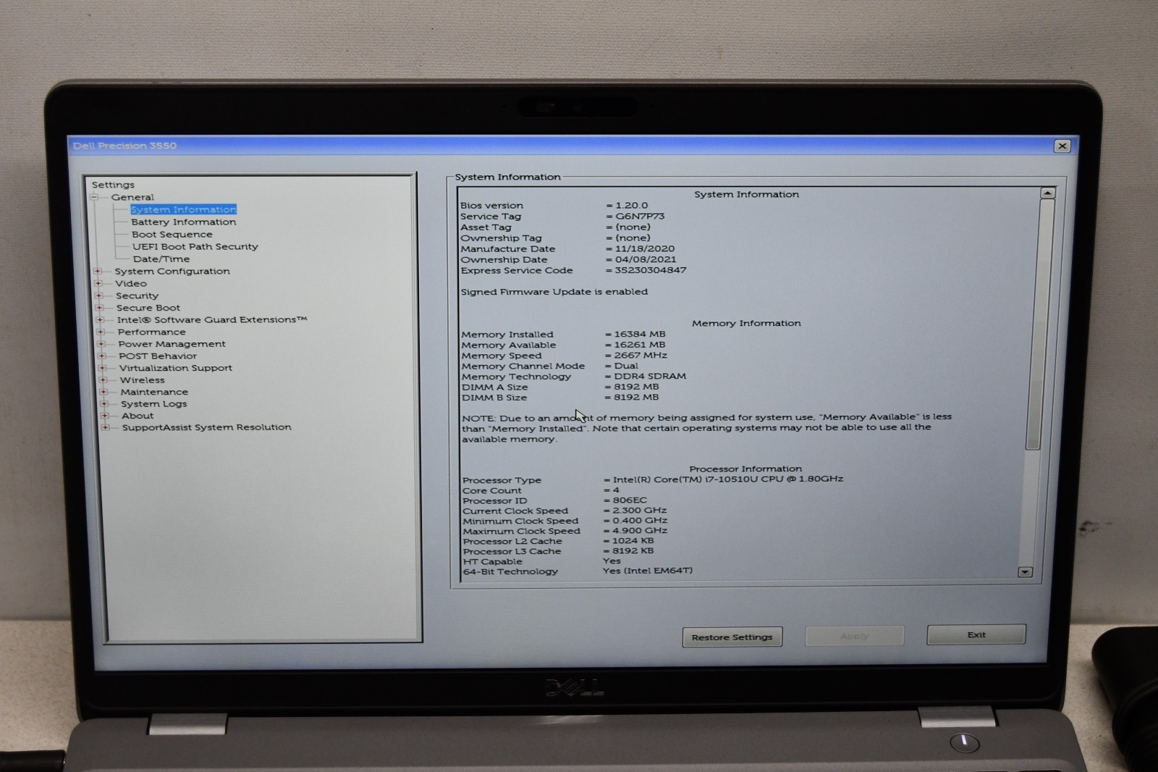Select the Security label

pos(137,295)
